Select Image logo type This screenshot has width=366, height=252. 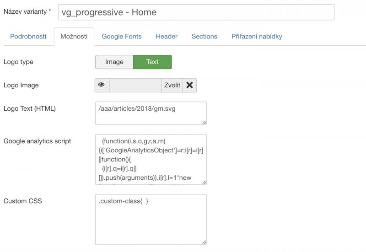point(114,62)
